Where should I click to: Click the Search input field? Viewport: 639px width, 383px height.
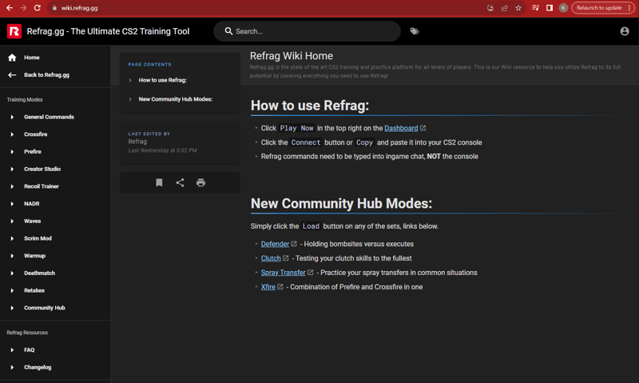(308, 31)
